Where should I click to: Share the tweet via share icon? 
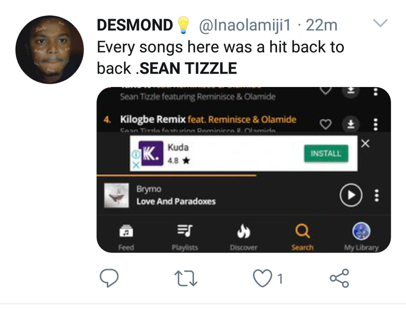click(339, 278)
